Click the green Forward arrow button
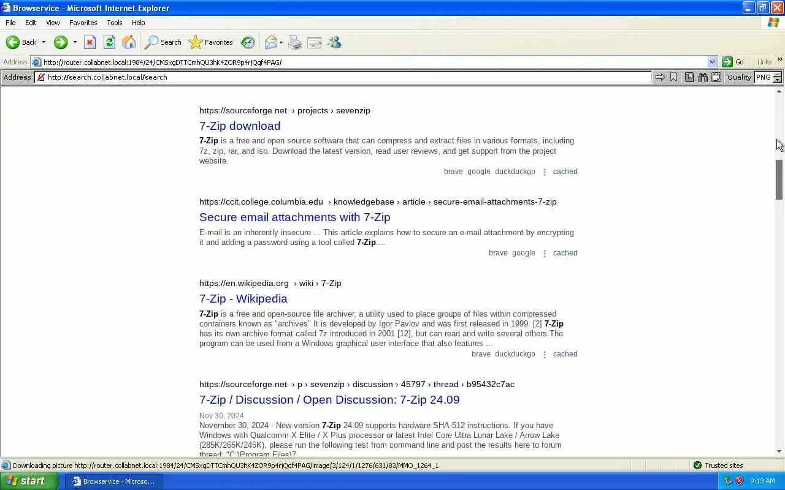Screen dimensions: 785x490 (60, 42)
